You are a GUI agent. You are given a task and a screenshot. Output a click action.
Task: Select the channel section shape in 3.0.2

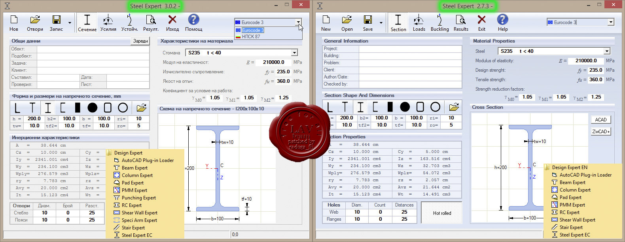tap(63, 108)
